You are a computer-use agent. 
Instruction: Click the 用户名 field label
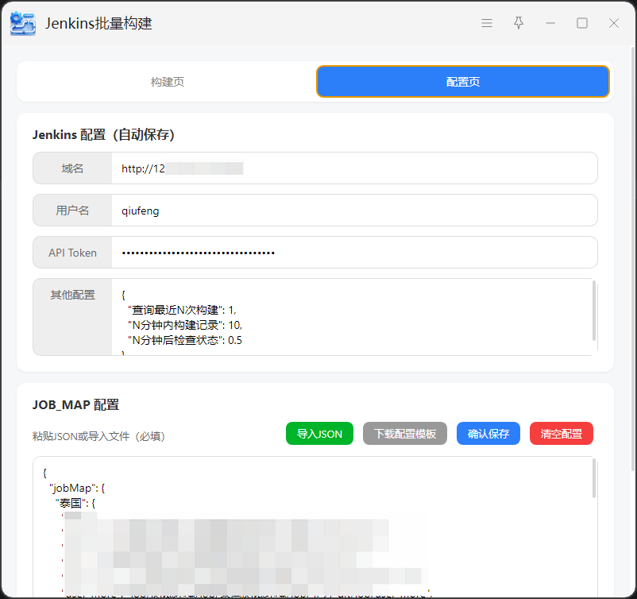tap(72, 211)
